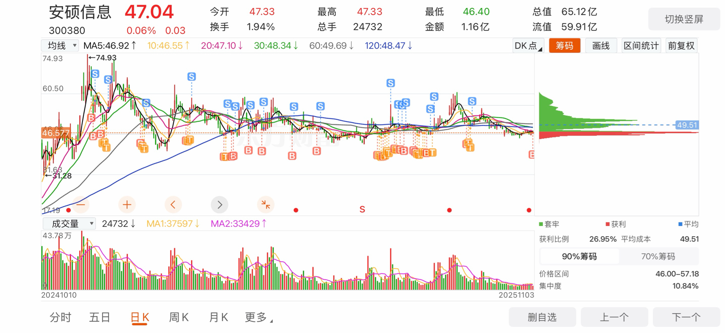Click the MA5:46.92 indicator value

coord(110,46)
